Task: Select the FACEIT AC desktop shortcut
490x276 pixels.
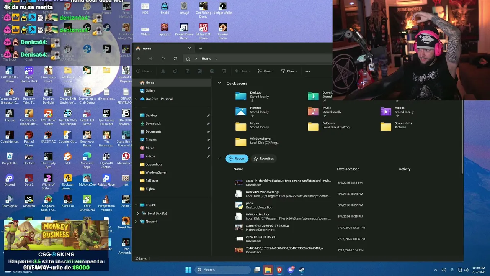Action: 48,137
